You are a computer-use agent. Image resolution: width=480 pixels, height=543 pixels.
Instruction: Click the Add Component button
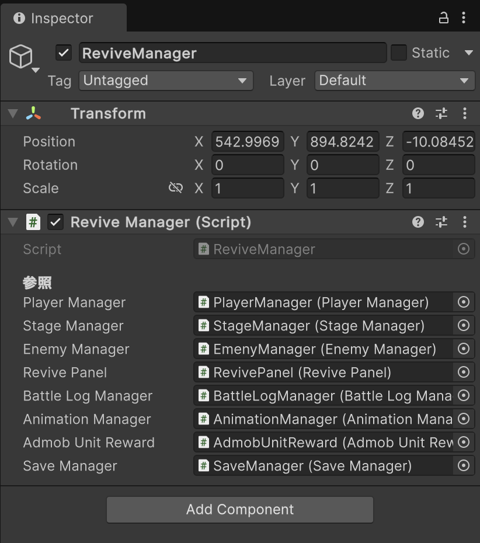239,510
